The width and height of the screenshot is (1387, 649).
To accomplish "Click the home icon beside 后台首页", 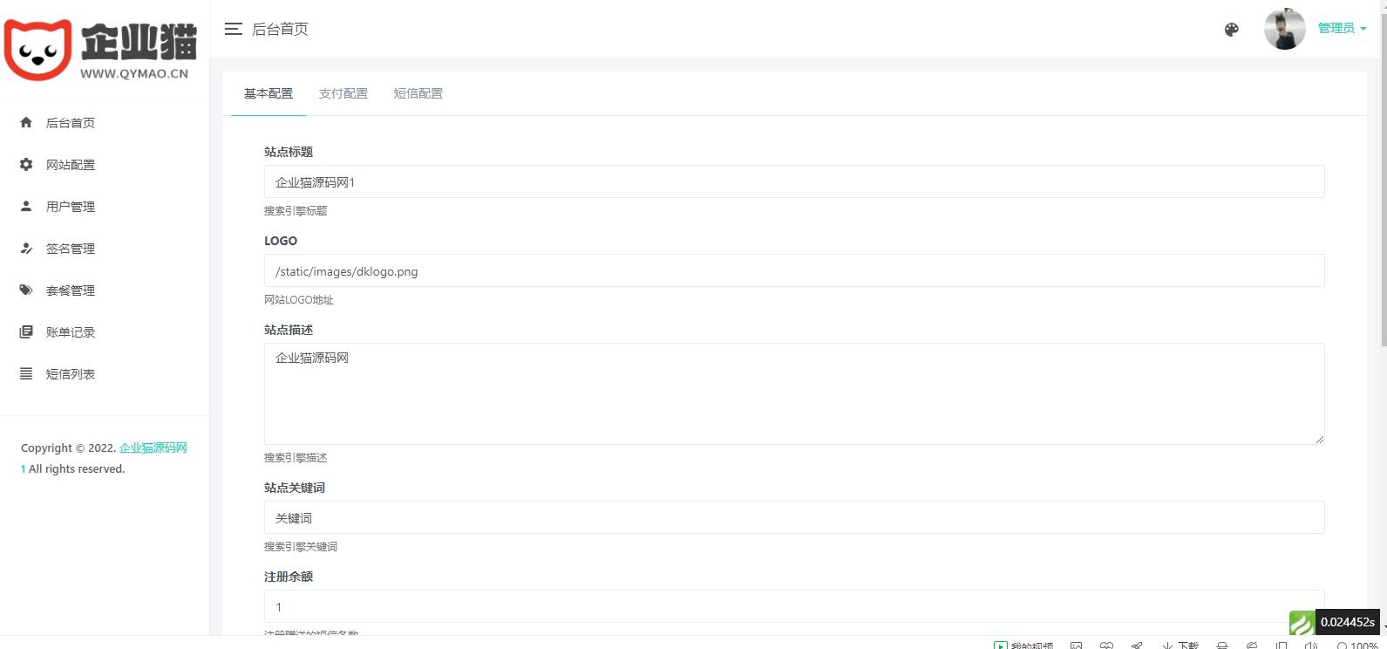I will (x=26, y=122).
